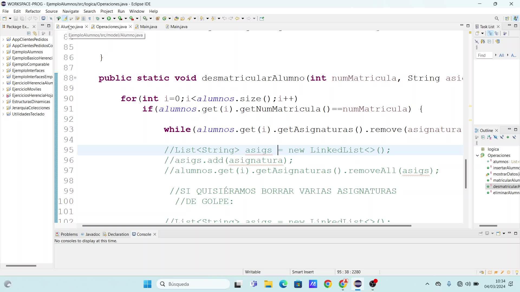Open Google Chrome from the taskbar
Image resolution: width=520 pixels, height=292 pixels.
328,284
